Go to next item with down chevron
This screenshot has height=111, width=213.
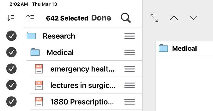194,18
